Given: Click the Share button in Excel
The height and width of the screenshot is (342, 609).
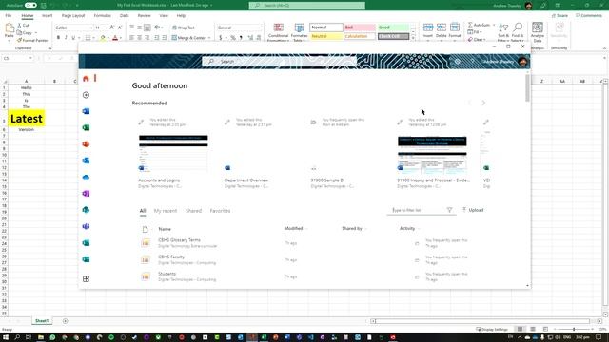Looking at the screenshot, I should pyautogui.click(x=560, y=15).
